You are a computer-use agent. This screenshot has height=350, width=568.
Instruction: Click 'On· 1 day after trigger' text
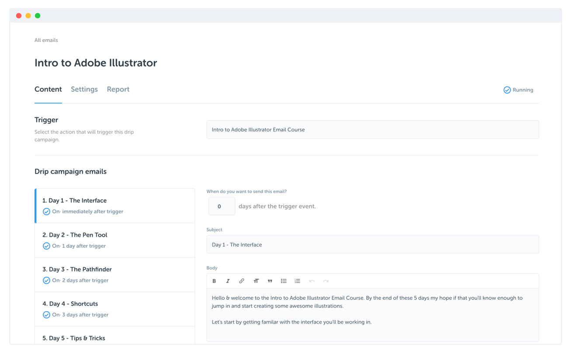pyautogui.click(x=79, y=246)
